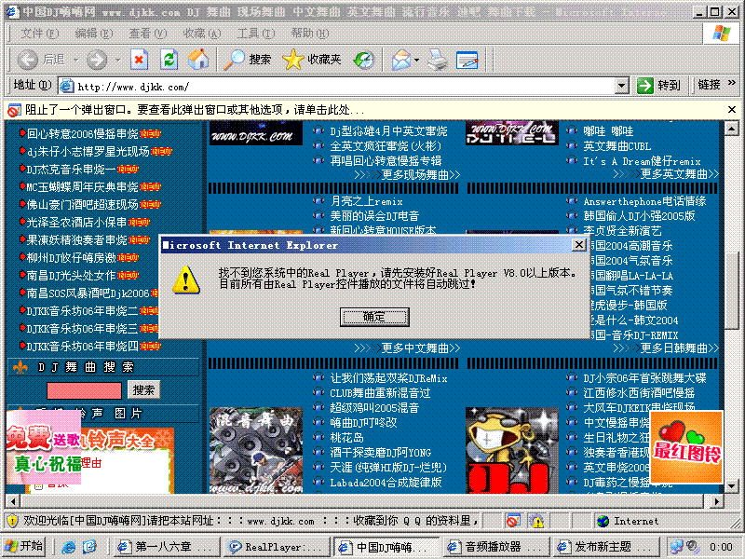This screenshot has width=745, height=559.
Task: Click the shield icon in status bar
Action: [13, 522]
